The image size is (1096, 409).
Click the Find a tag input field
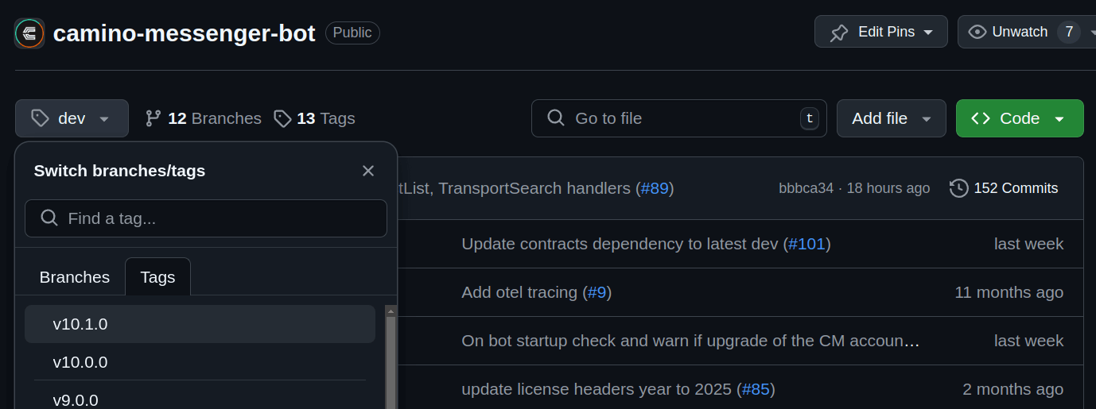(x=215, y=218)
